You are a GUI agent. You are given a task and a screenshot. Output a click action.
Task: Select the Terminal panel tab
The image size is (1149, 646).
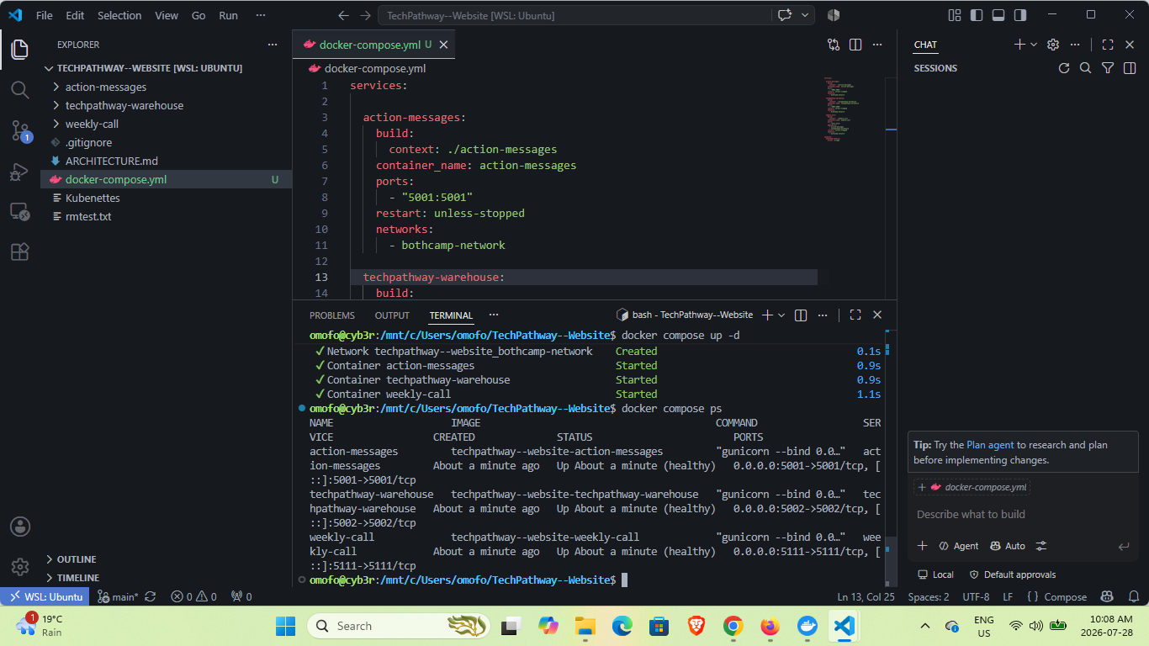click(x=451, y=315)
